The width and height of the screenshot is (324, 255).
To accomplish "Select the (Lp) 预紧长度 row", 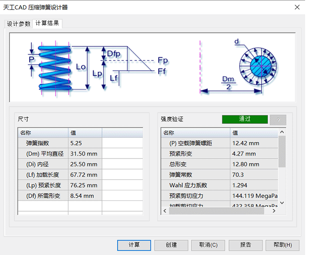I will click(80, 185).
